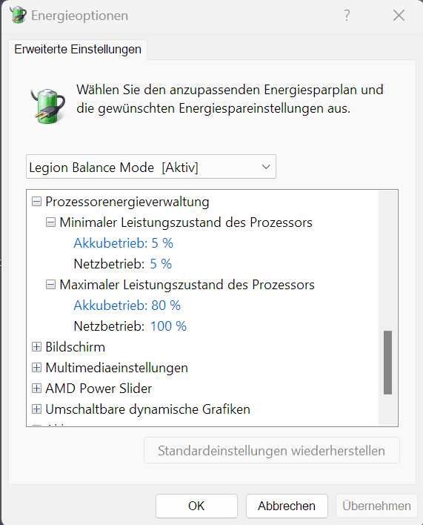Image resolution: width=423 pixels, height=525 pixels.
Task: Collapse Maximaler Leistungszustand des Prozessors
Action: click(x=50, y=285)
